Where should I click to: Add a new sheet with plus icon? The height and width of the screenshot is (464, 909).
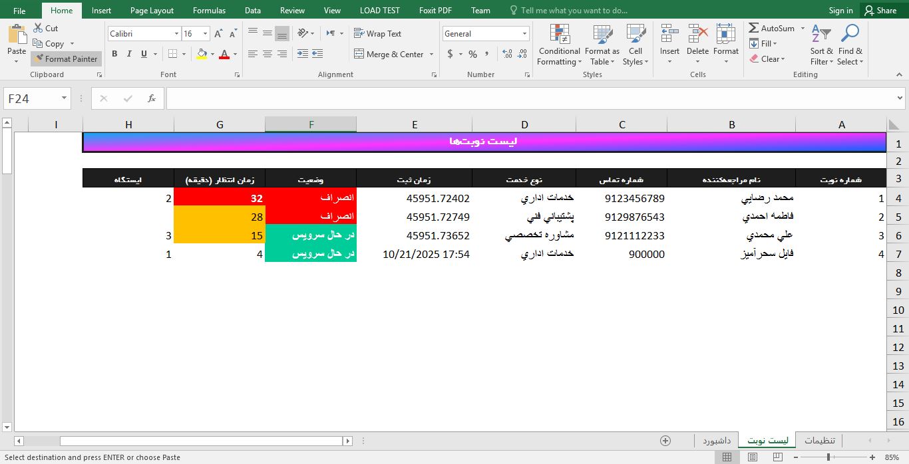[x=665, y=441]
